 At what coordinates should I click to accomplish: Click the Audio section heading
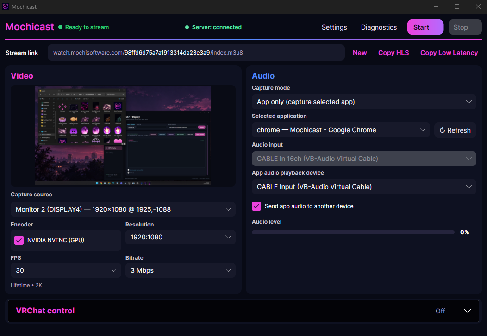pos(263,76)
